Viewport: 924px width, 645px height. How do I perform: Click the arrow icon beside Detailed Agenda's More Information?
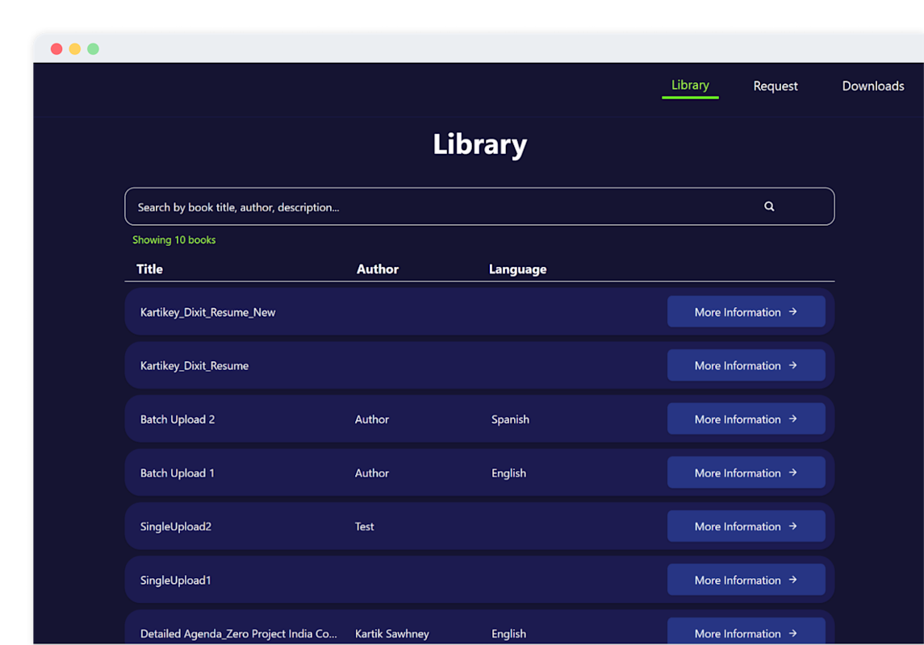[794, 633]
